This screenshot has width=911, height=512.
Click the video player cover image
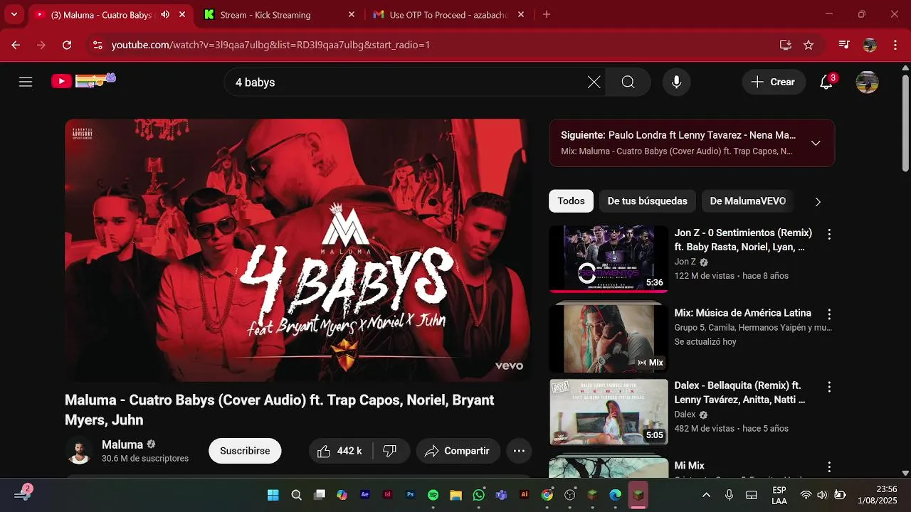(297, 250)
